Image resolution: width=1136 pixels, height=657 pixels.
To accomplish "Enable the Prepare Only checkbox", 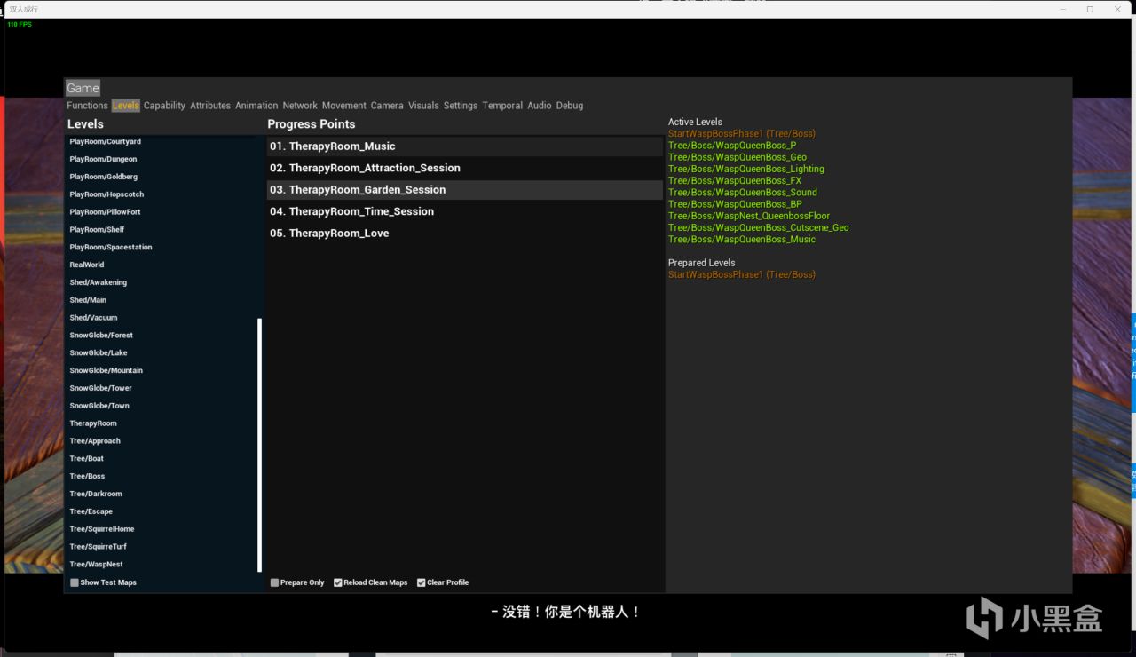I will (x=274, y=582).
